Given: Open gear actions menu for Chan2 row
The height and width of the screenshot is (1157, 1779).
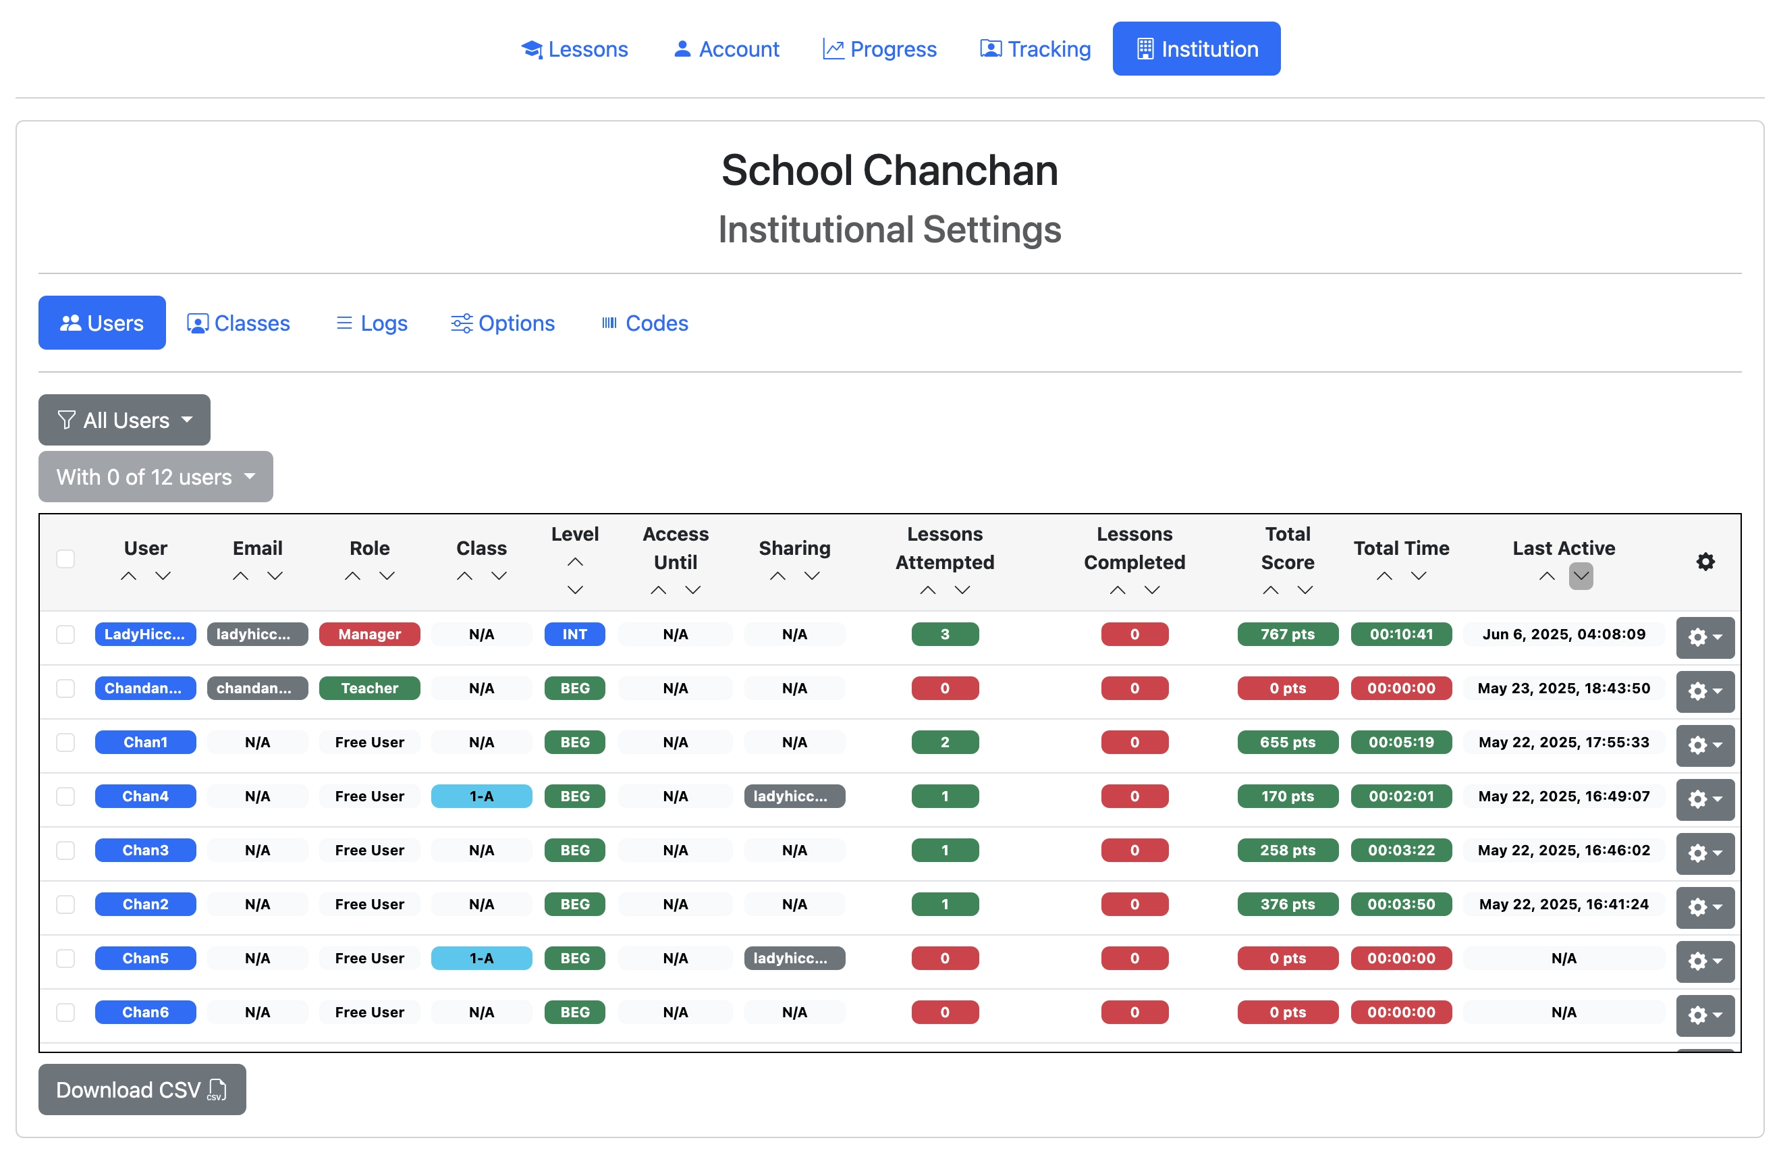Looking at the screenshot, I should tap(1705, 907).
